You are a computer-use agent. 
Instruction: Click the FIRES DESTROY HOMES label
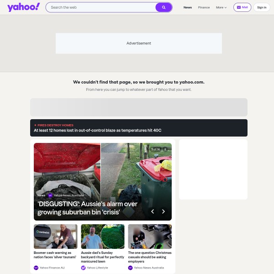(55, 125)
